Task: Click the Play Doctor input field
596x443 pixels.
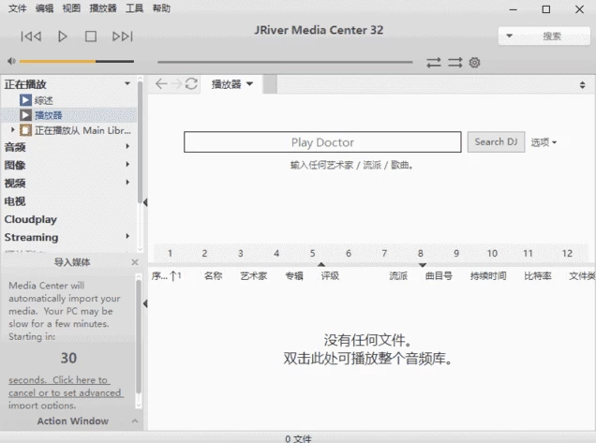Action: point(321,142)
